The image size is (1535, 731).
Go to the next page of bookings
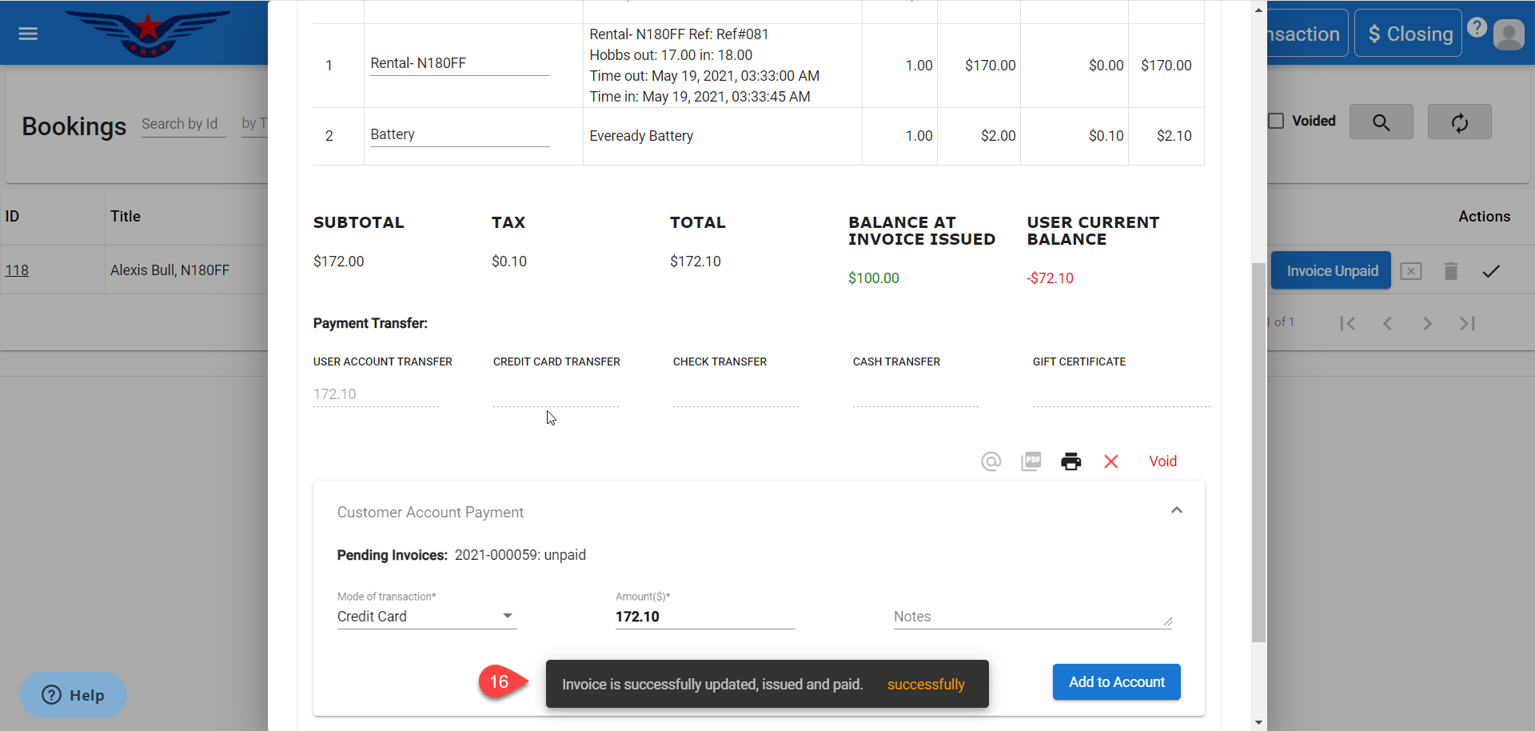(1427, 323)
